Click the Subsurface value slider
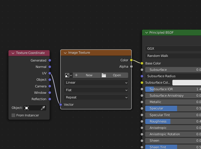This screenshot has width=201, height=149. click(173, 70)
